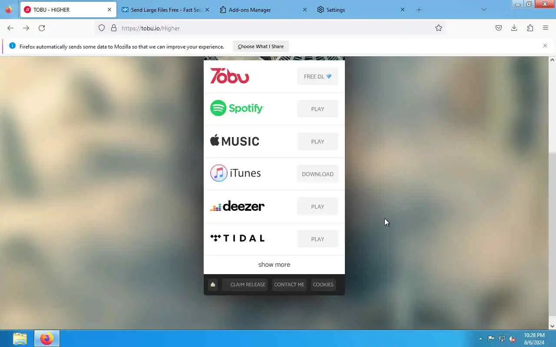Viewport: 556px width, 347px height.
Task: Open the Firefox application menu
Action: coord(546,28)
